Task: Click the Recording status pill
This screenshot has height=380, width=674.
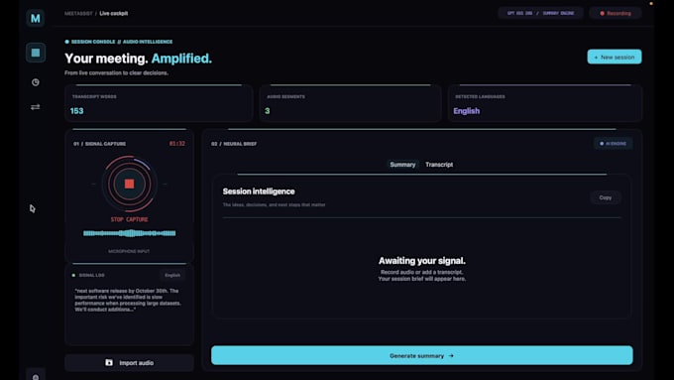Action: tap(616, 13)
